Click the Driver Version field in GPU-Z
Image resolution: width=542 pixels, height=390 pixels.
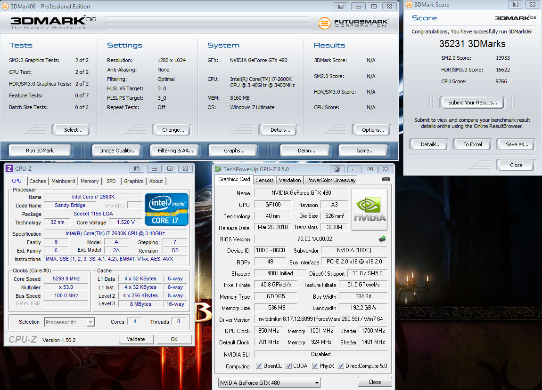coord(321,319)
